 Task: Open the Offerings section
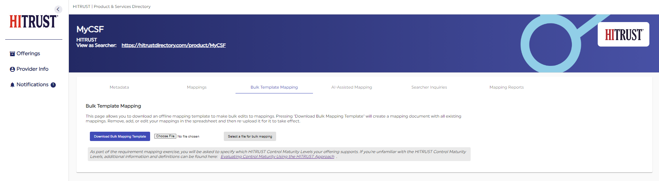tap(28, 53)
